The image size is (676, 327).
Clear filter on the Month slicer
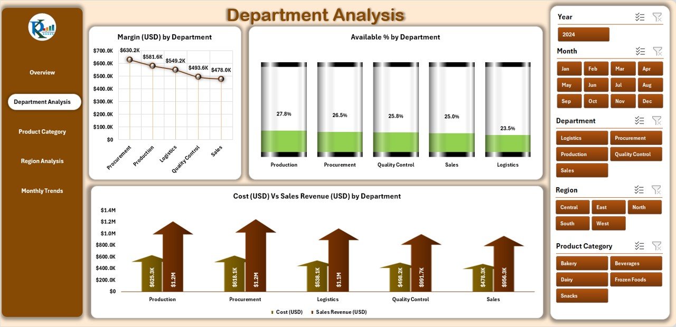pyautogui.click(x=658, y=51)
